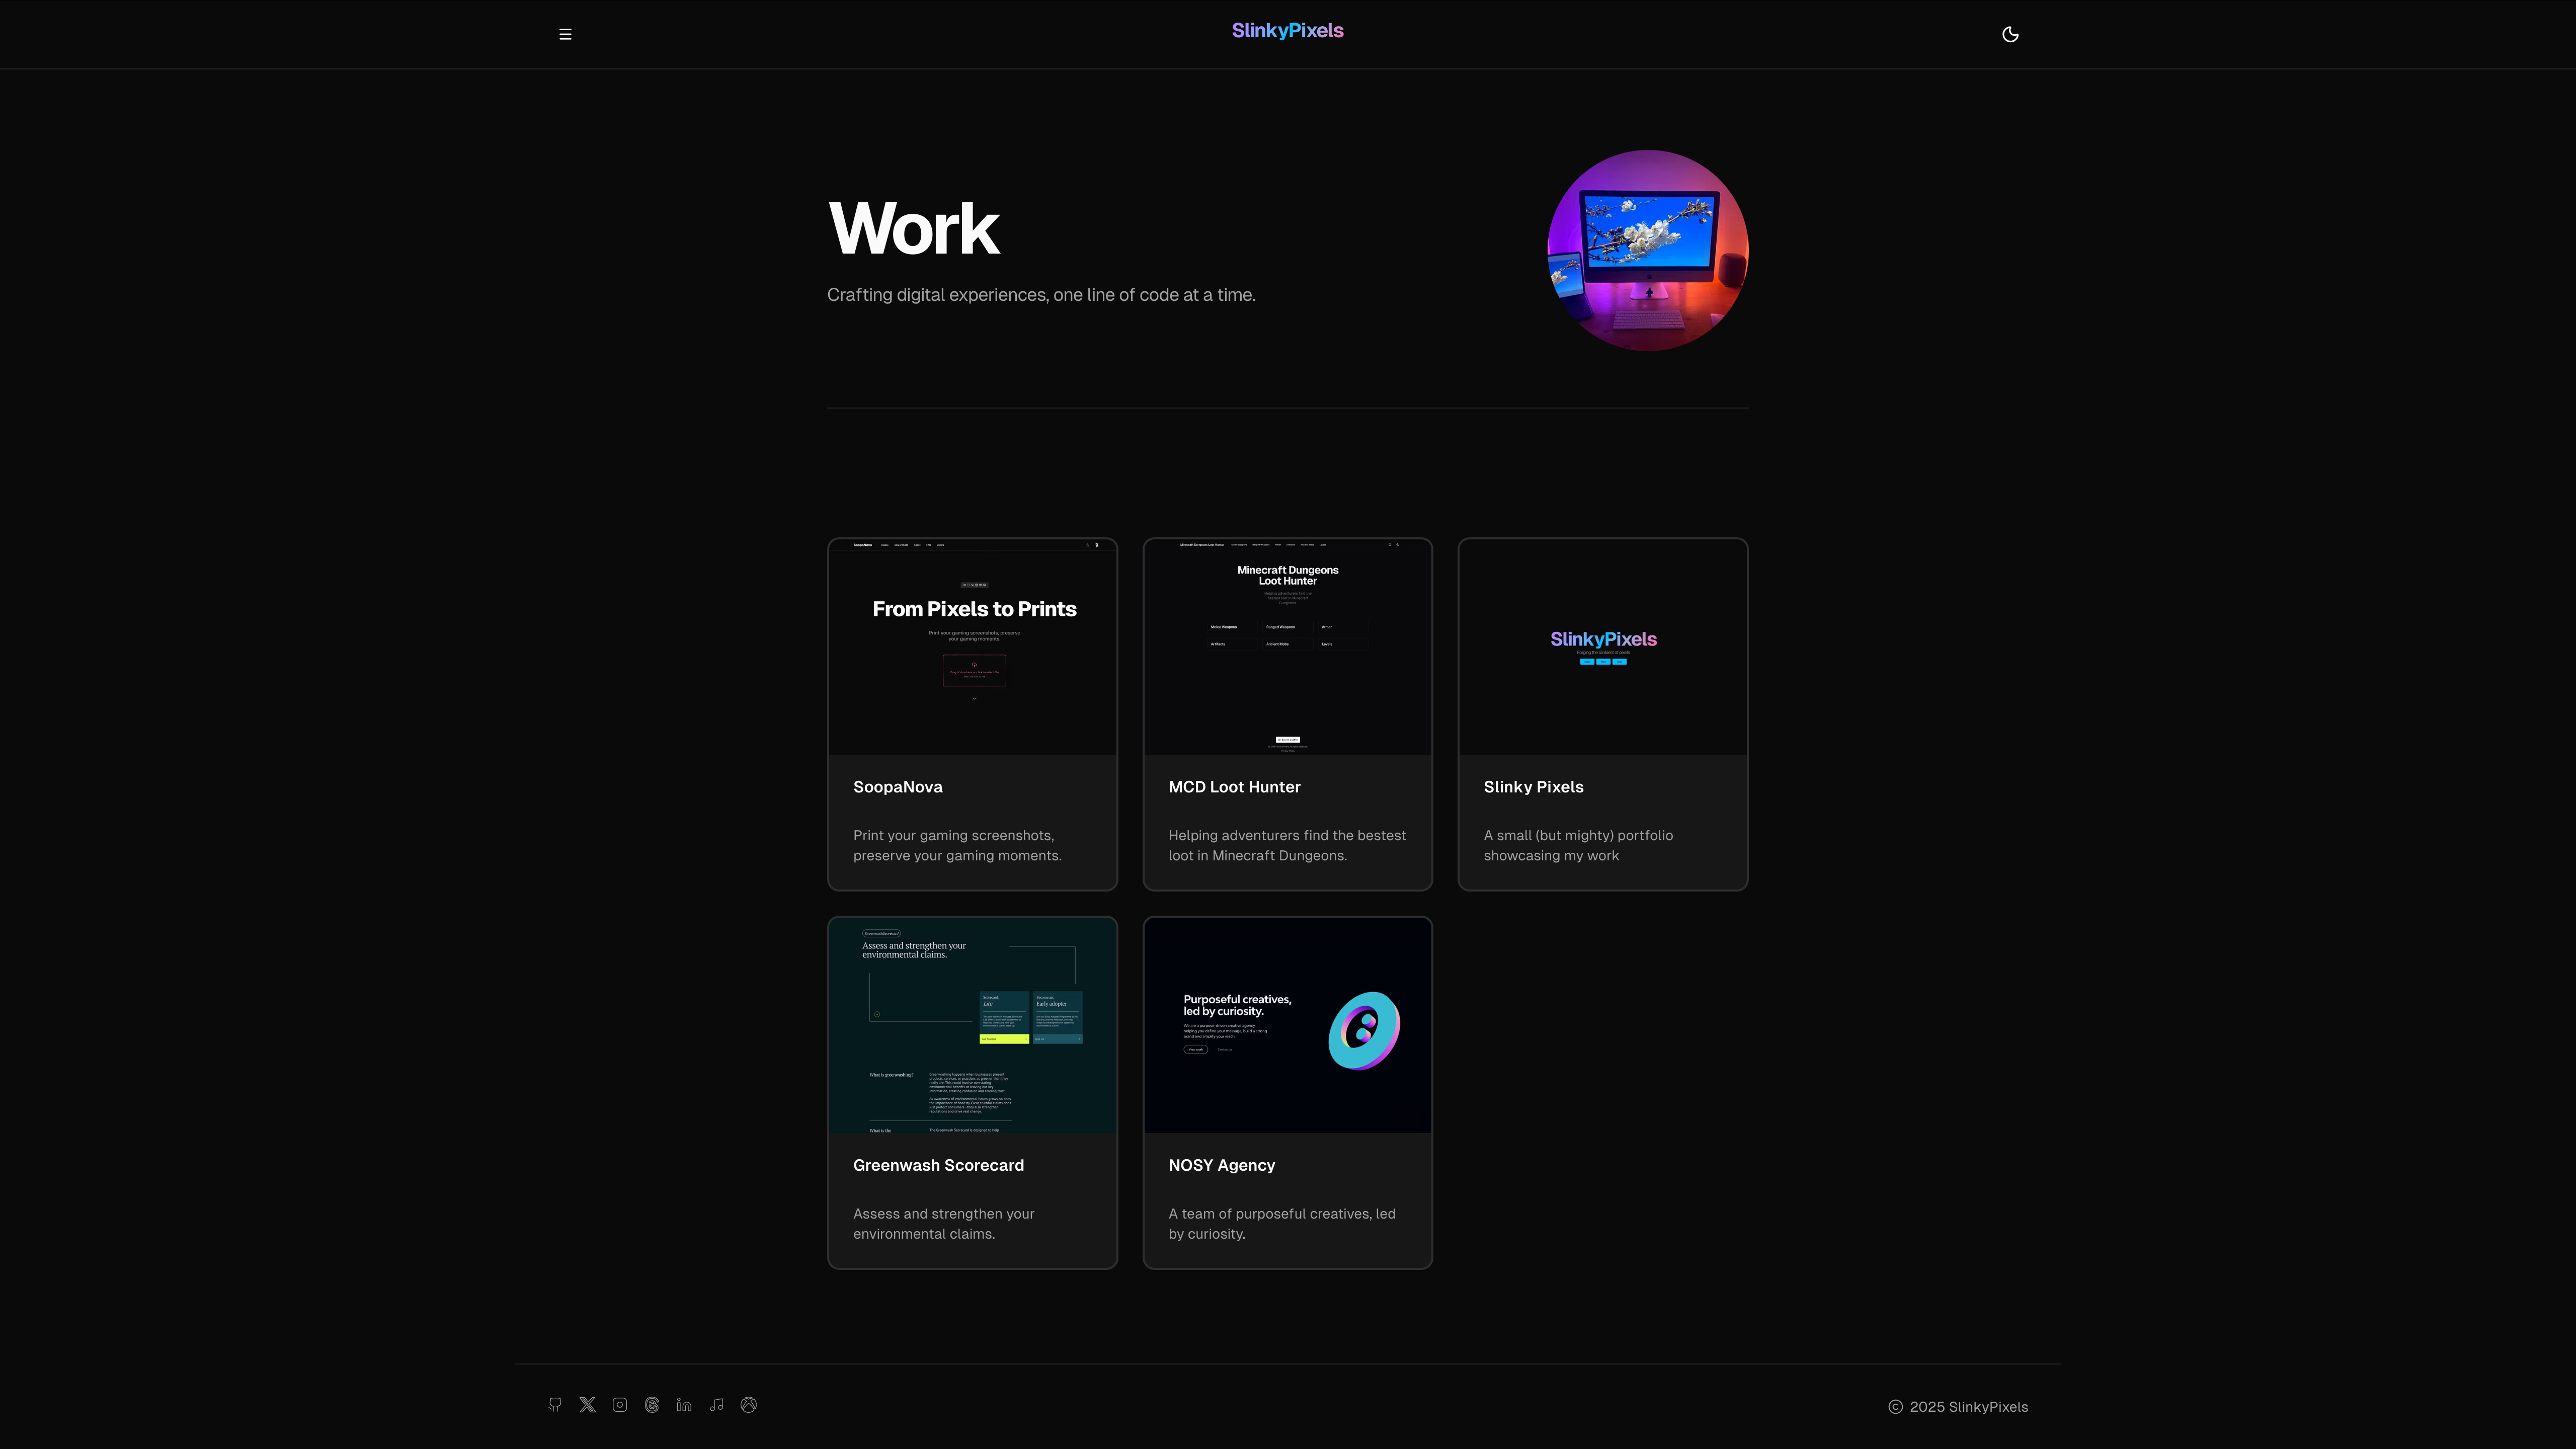2576x1449 pixels.
Task: Click the SlinkyPixels logo in the header
Action: [1287, 31]
